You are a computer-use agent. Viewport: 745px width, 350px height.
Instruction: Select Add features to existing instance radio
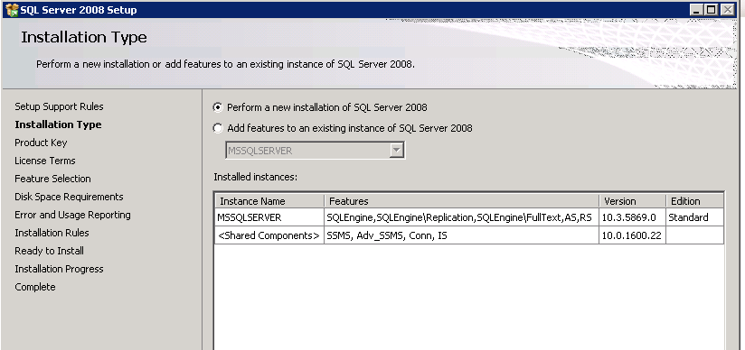coord(218,128)
